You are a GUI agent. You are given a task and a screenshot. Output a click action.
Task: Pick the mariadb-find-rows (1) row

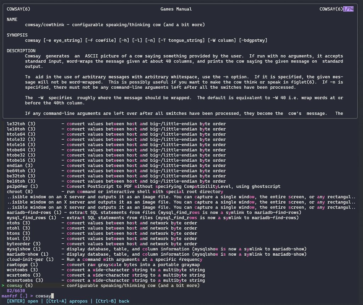click(154, 212)
